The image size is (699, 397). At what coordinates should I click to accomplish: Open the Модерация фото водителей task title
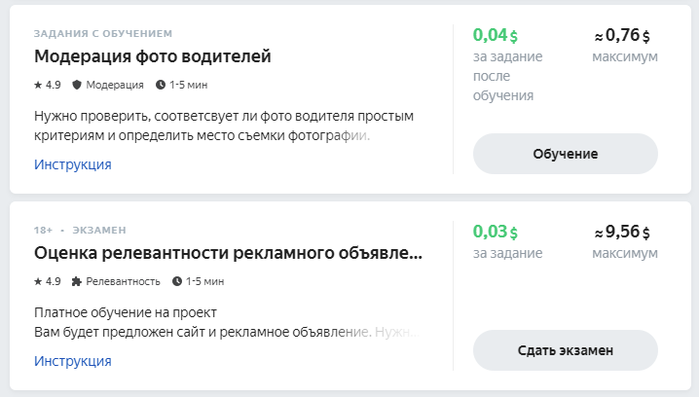tap(153, 56)
